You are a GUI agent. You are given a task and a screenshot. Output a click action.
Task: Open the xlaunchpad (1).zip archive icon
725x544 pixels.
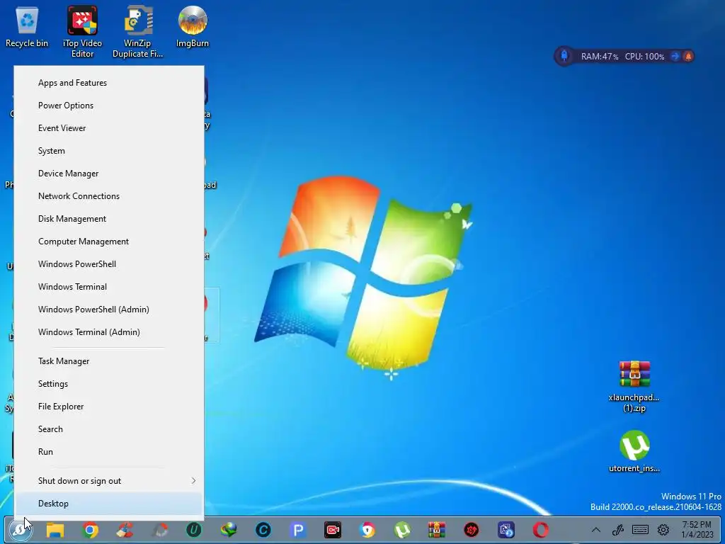[x=634, y=387]
